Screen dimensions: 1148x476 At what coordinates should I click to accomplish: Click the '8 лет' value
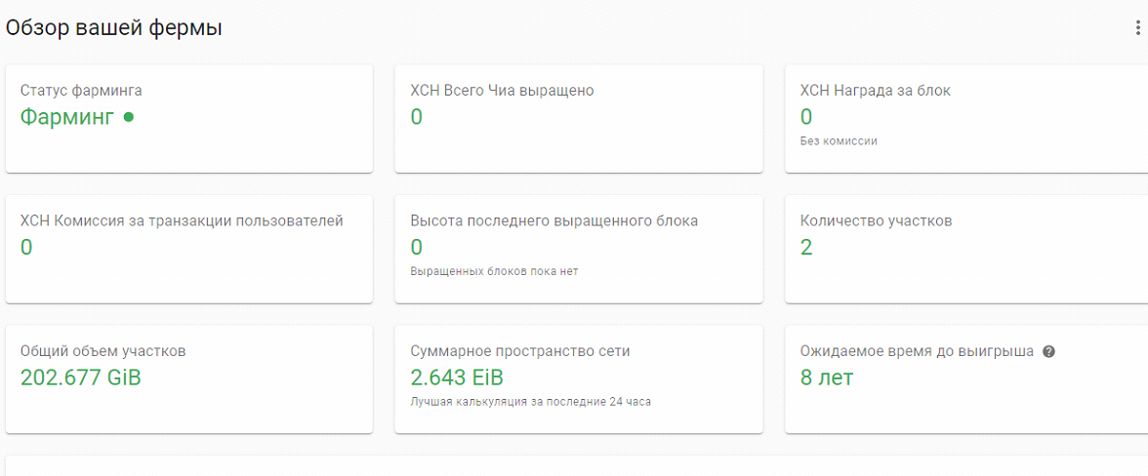827,377
